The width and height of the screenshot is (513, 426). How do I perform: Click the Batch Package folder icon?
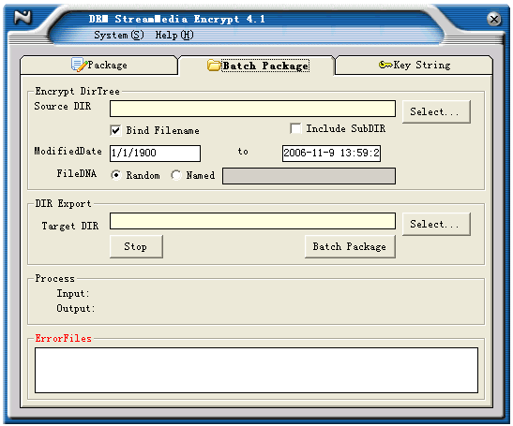214,65
